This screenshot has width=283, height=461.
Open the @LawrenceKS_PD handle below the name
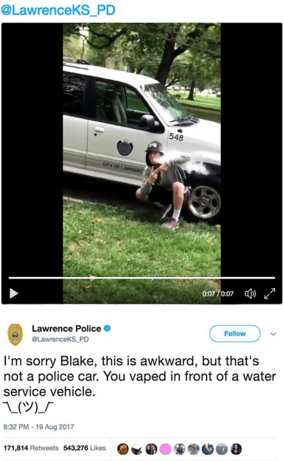pyautogui.click(x=60, y=339)
